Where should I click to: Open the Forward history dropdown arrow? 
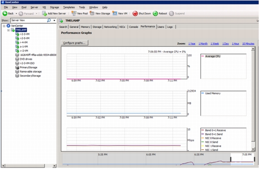36,13
